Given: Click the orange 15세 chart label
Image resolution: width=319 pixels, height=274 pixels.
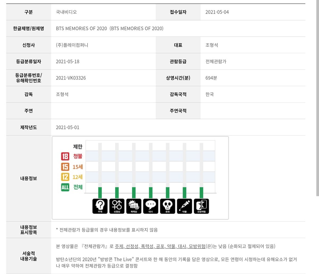Looking at the screenshot, I should click(78, 167).
